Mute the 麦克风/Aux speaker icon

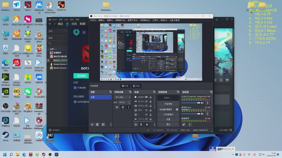pos(202,114)
